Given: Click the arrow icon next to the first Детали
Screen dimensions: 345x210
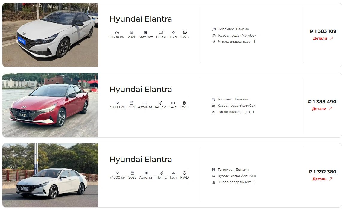Looking at the screenshot, I should pyautogui.click(x=331, y=38).
